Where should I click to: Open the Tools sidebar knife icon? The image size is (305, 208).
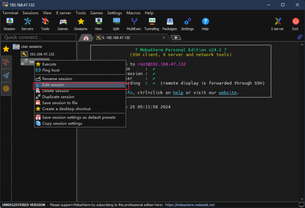[6, 62]
